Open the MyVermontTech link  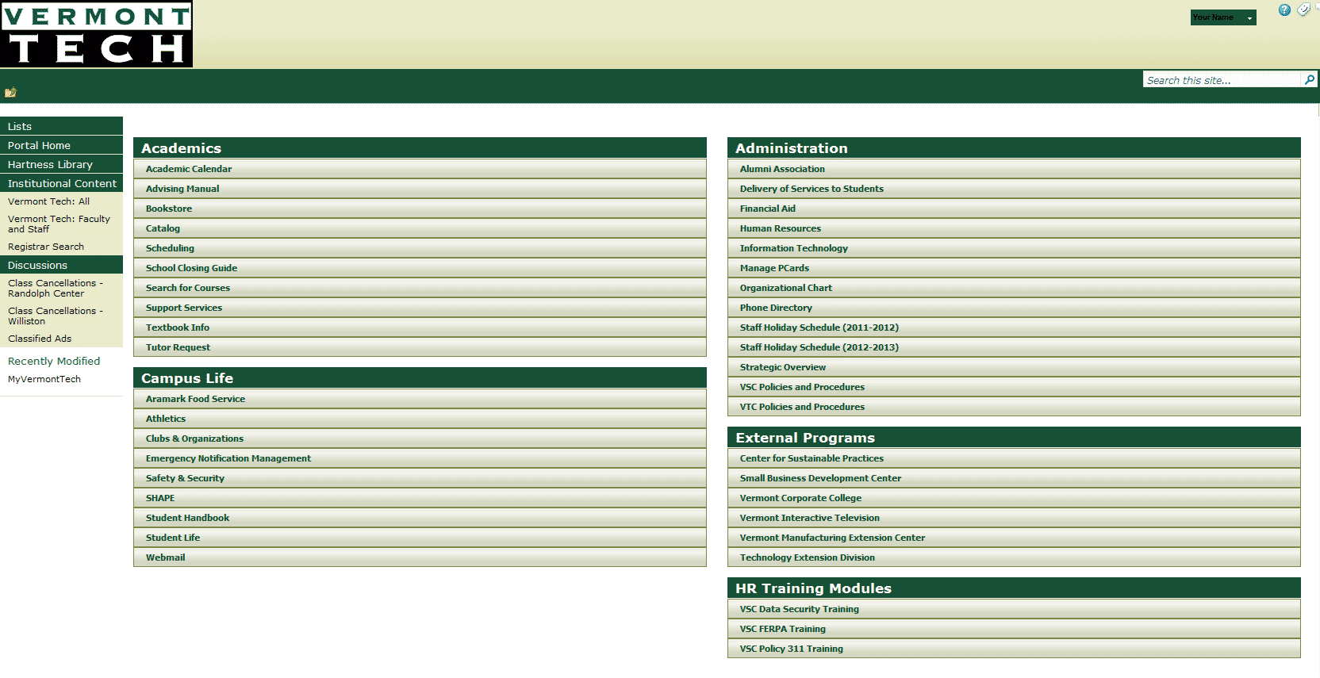click(x=44, y=379)
